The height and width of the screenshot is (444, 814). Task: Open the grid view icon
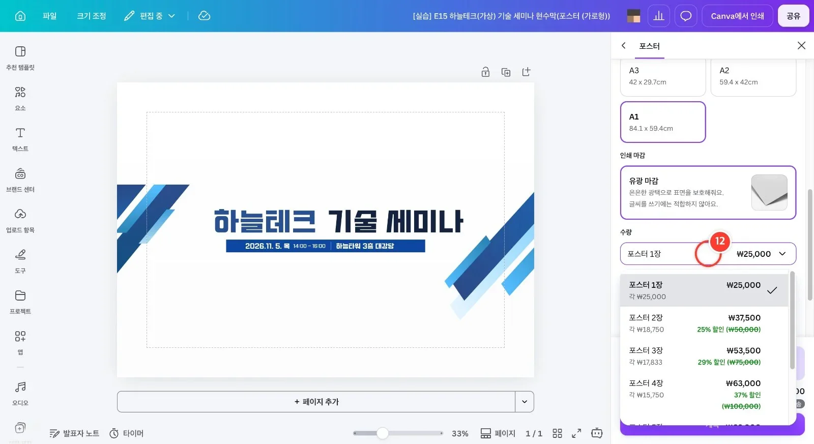click(x=557, y=433)
